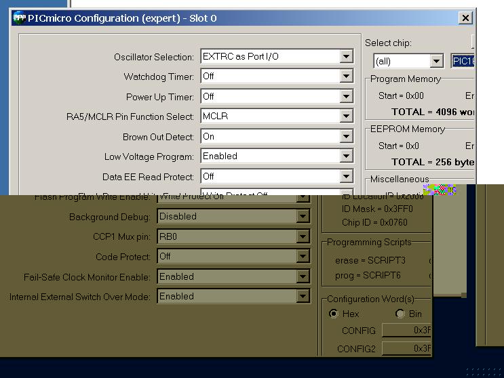The width and height of the screenshot is (504, 378).
Task: Click 'ID Mask = 0x3FF0' text
Action: click(377, 209)
